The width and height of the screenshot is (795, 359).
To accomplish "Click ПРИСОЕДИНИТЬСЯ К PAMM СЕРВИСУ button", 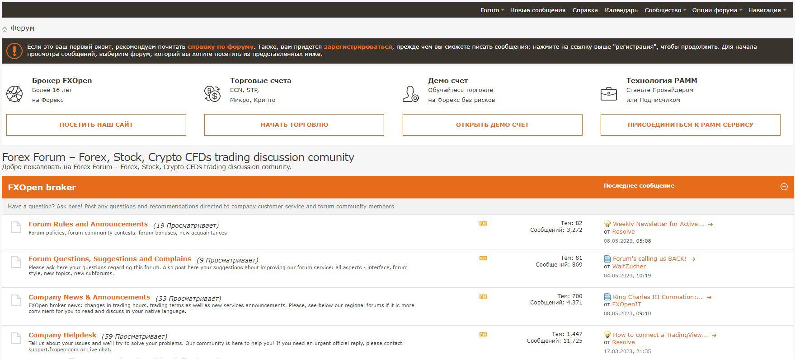I will point(691,125).
